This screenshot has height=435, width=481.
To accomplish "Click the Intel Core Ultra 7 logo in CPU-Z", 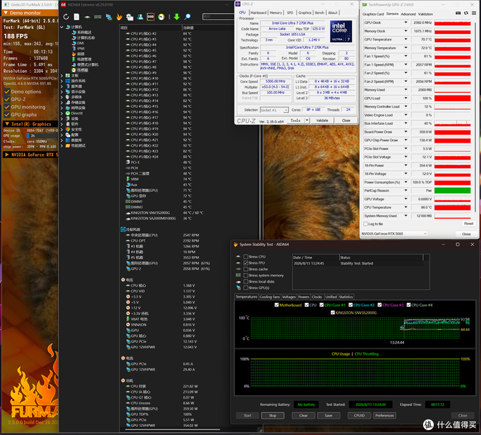I will pyautogui.click(x=341, y=32).
